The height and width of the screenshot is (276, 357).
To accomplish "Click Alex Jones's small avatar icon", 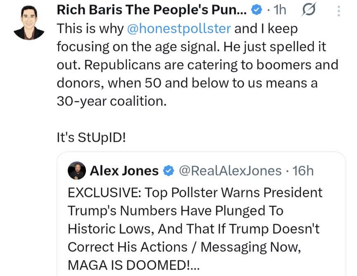I will pyautogui.click(x=77, y=171).
